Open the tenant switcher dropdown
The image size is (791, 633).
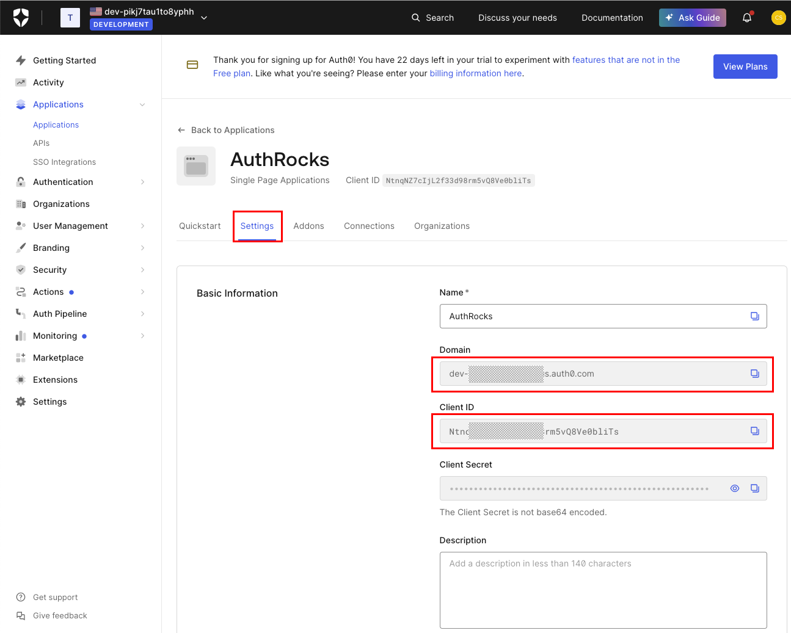click(x=204, y=18)
